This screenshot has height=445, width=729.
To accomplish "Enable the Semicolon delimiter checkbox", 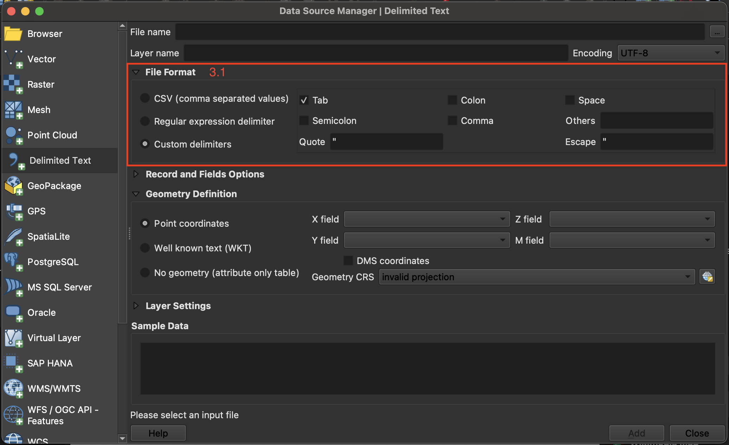I will (x=304, y=121).
